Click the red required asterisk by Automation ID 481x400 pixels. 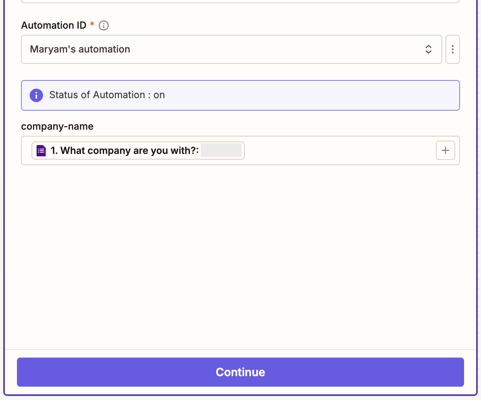point(92,25)
